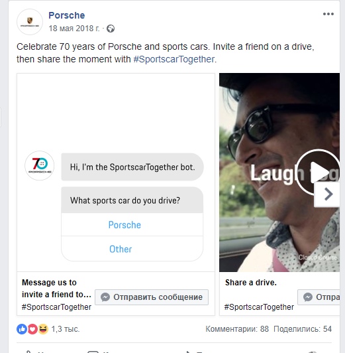Open the Porsche page name link
The width and height of the screenshot is (345, 353).
(67, 15)
